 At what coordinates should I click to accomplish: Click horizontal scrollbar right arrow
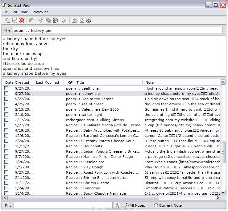(218, 198)
